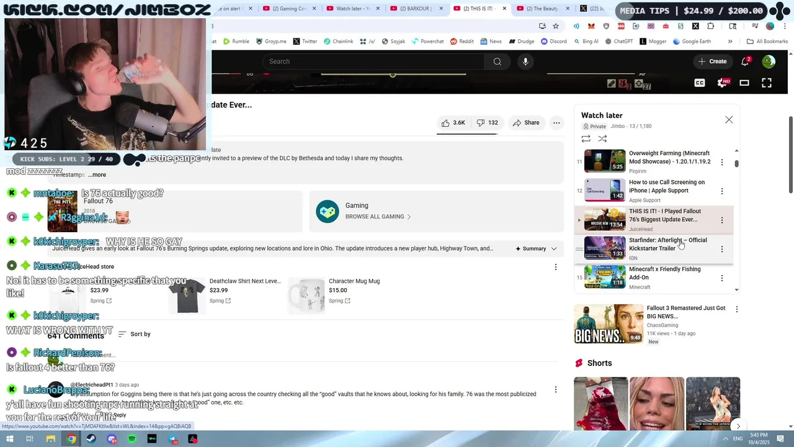
Task: Seek the video progress bar
Action: pyautogui.click(x=392, y=74)
